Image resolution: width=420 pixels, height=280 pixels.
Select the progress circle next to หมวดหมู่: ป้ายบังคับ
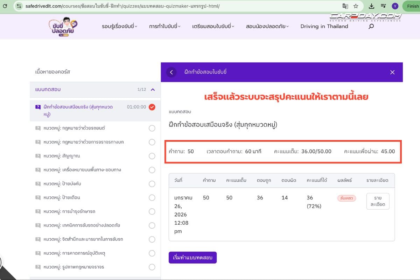point(152,184)
